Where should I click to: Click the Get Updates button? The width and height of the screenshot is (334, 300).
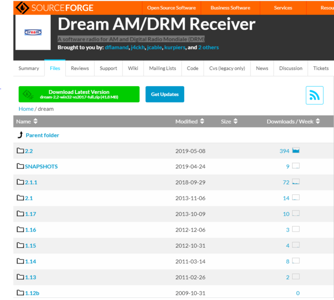(165, 94)
